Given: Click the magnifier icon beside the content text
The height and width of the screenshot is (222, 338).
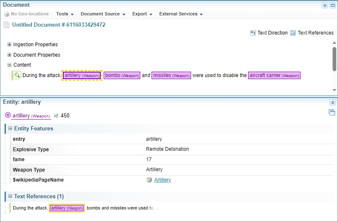Looking at the screenshot, I should 17,75.
